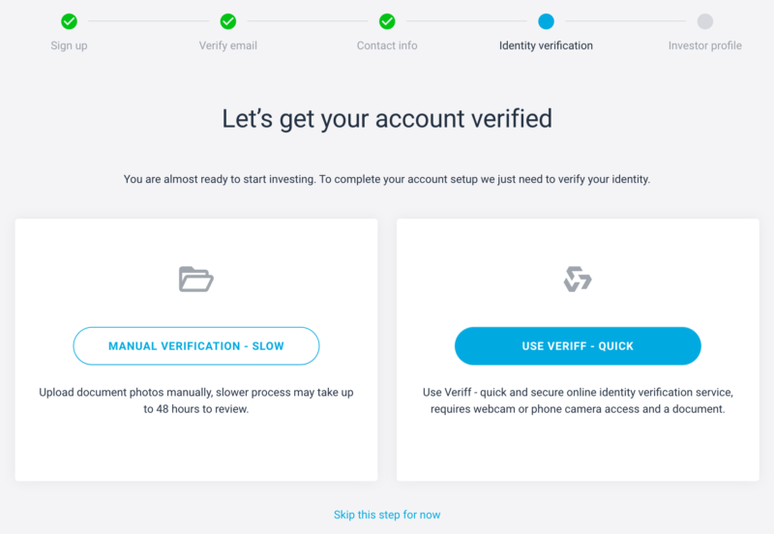Viewport: 774px width, 534px height.
Task: Select the Identity verification step label
Action: coord(546,45)
